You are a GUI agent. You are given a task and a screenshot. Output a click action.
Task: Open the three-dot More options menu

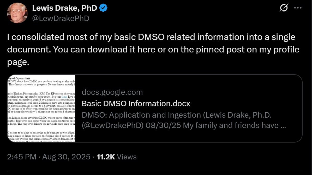[298, 8]
